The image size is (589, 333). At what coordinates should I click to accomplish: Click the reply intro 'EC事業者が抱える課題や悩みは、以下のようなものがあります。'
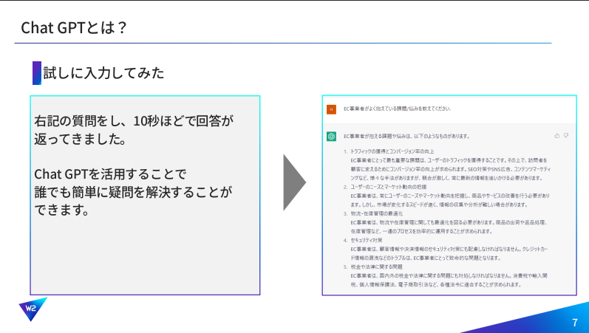[x=406, y=137]
